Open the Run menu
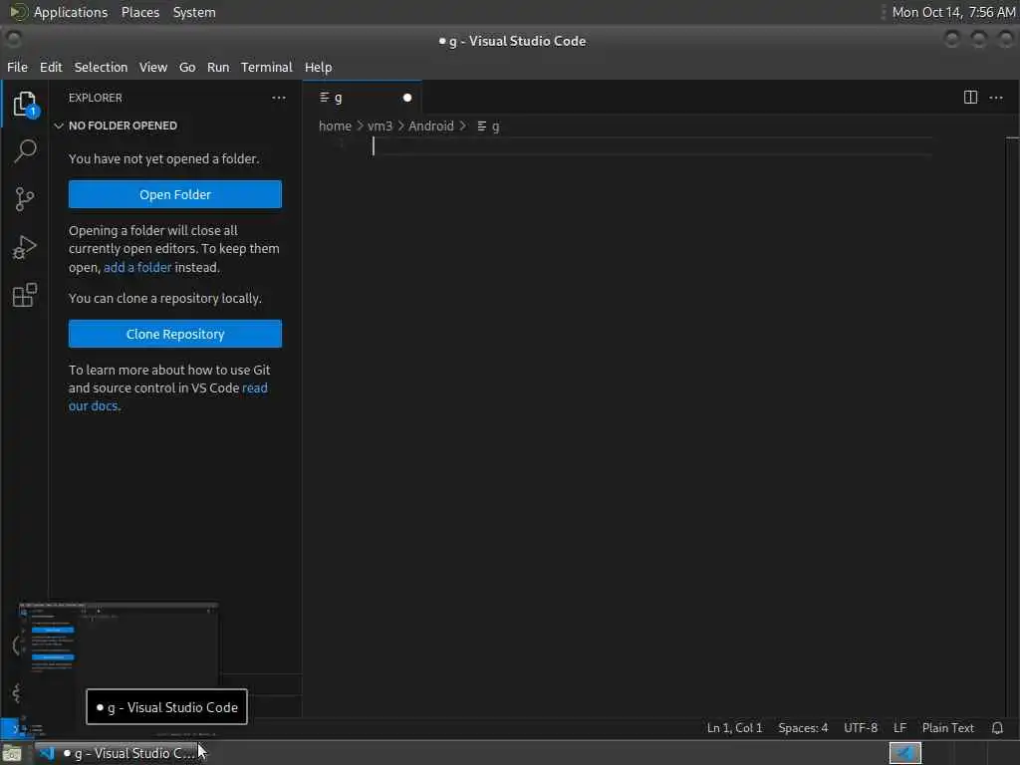1020x765 pixels. (218, 67)
